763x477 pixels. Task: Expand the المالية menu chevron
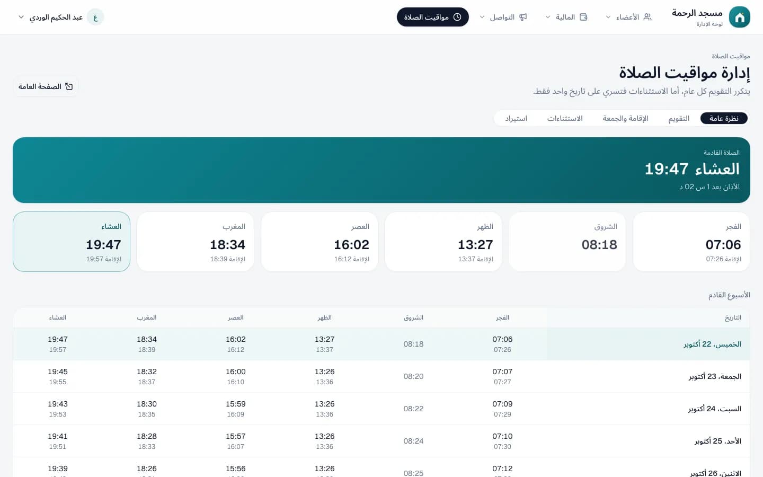click(x=548, y=17)
